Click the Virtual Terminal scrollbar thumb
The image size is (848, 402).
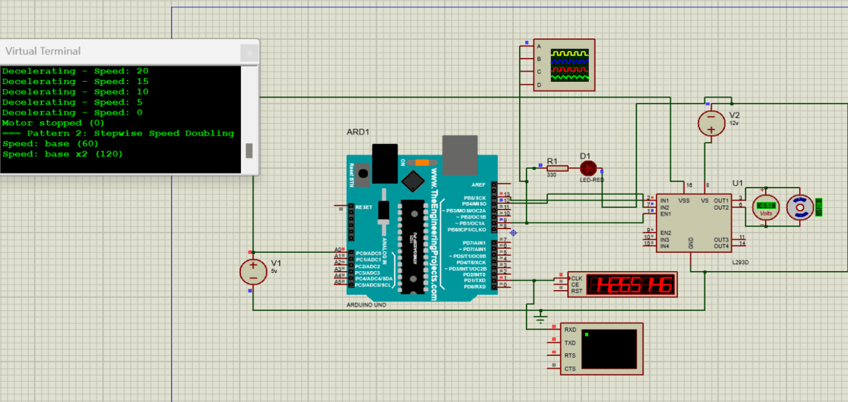tap(248, 150)
